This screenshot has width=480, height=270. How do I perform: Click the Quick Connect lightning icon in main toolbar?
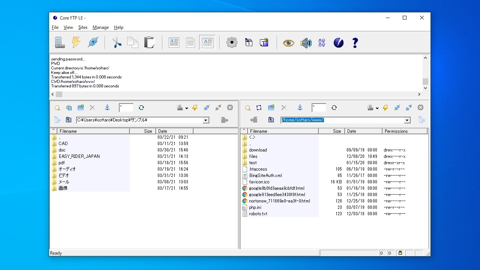tap(76, 43)
